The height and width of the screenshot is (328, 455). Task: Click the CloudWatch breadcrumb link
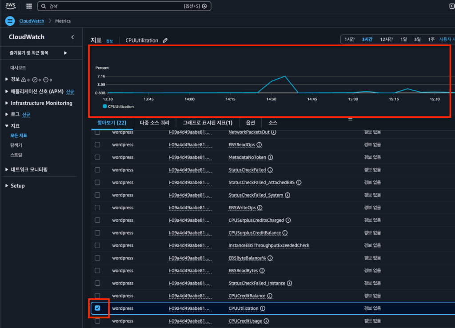32,21
